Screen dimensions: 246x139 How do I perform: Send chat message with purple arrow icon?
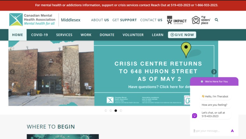pyautogui.click(x=232, y=131)
